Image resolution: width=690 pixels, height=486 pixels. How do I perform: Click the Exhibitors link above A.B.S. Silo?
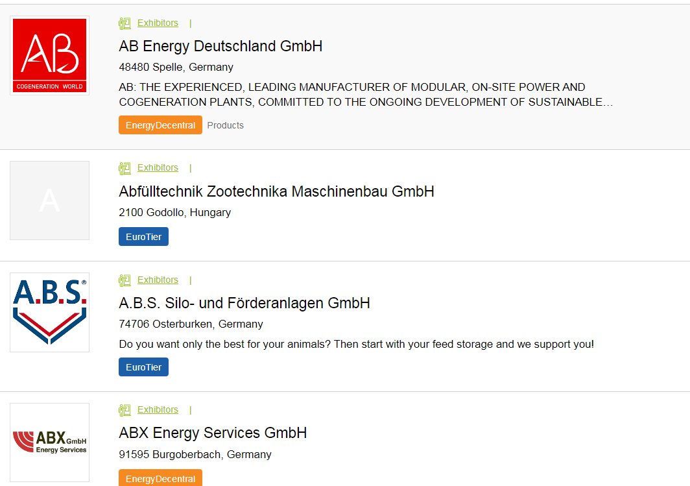(x=158, y=280)
